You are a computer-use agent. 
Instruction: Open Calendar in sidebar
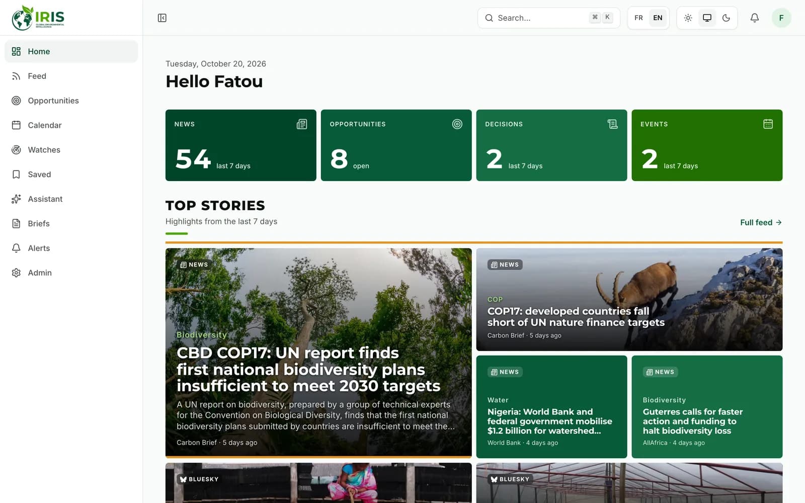click(x=71, y=125)
